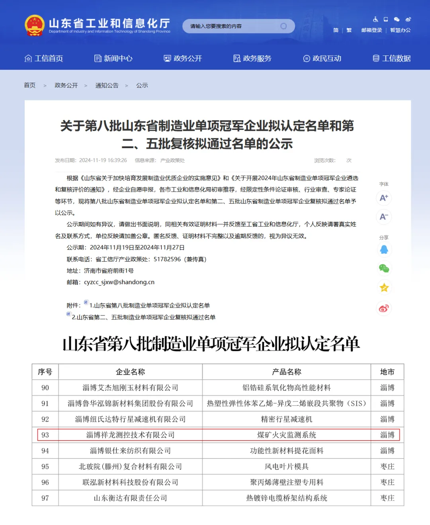The image size is (430, 525).
Task: Click the monitor icon beside 政务公开
Action: click(167, 59)
